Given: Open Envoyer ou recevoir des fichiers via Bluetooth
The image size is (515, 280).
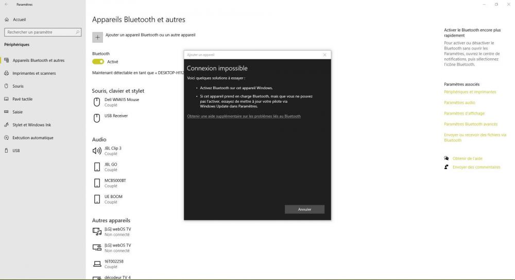Looking at the screenshot, I should [475, 138].
